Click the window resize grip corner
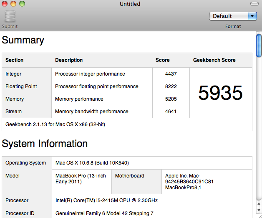The width and height of the screenshot is (262, 218). 259,216
